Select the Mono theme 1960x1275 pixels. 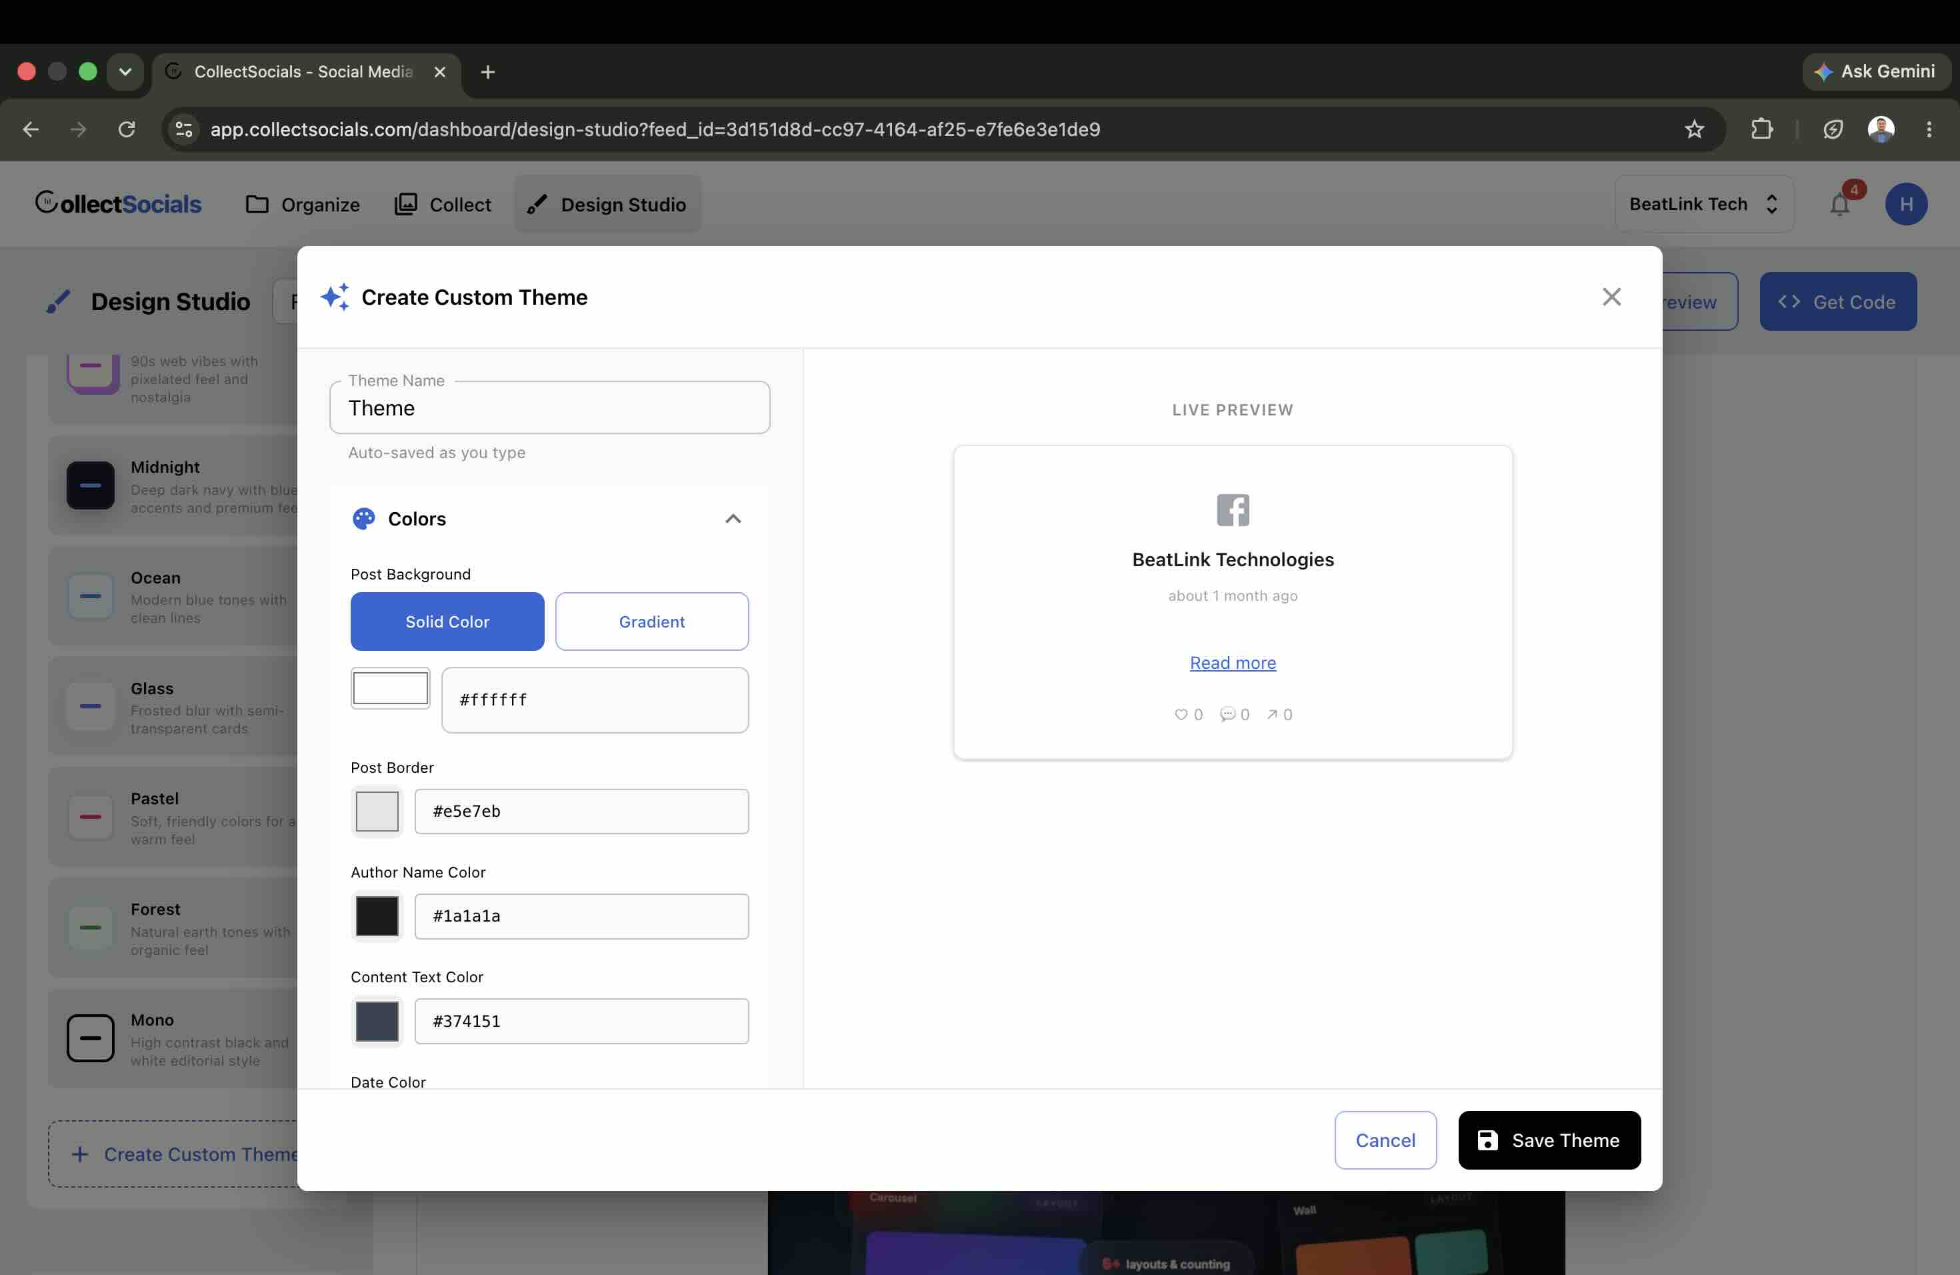[173, 1039]
